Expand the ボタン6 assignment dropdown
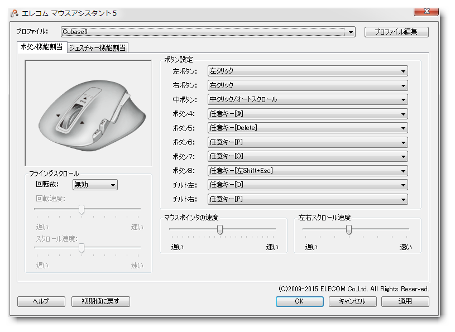The image size is (455, 332). [308, 142]
